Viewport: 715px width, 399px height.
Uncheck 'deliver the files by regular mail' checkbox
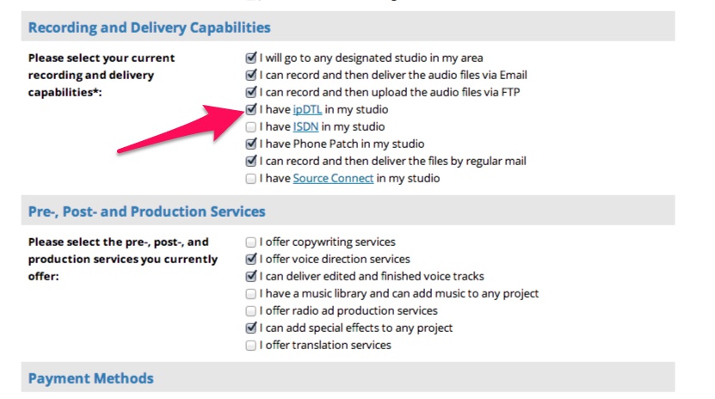pos(250,161)
